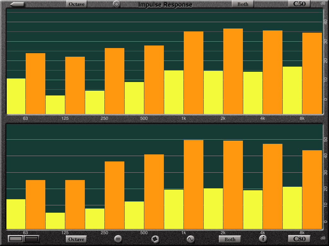Toggle the top Both channel selector
The height and width of the screenshot is (246, 329).
click(x=243, y=4)
